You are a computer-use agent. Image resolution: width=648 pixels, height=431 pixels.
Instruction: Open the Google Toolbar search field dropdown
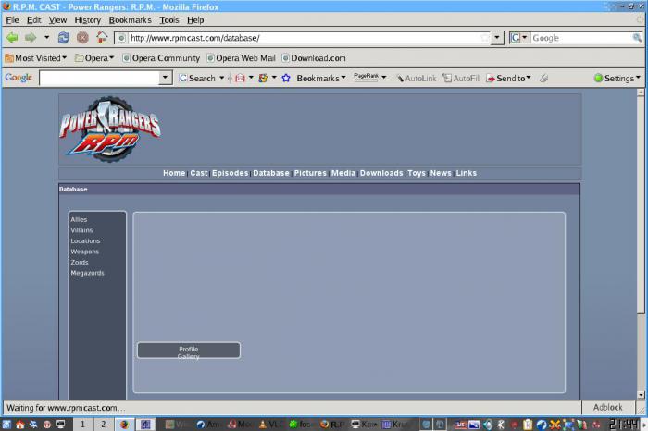165,78
